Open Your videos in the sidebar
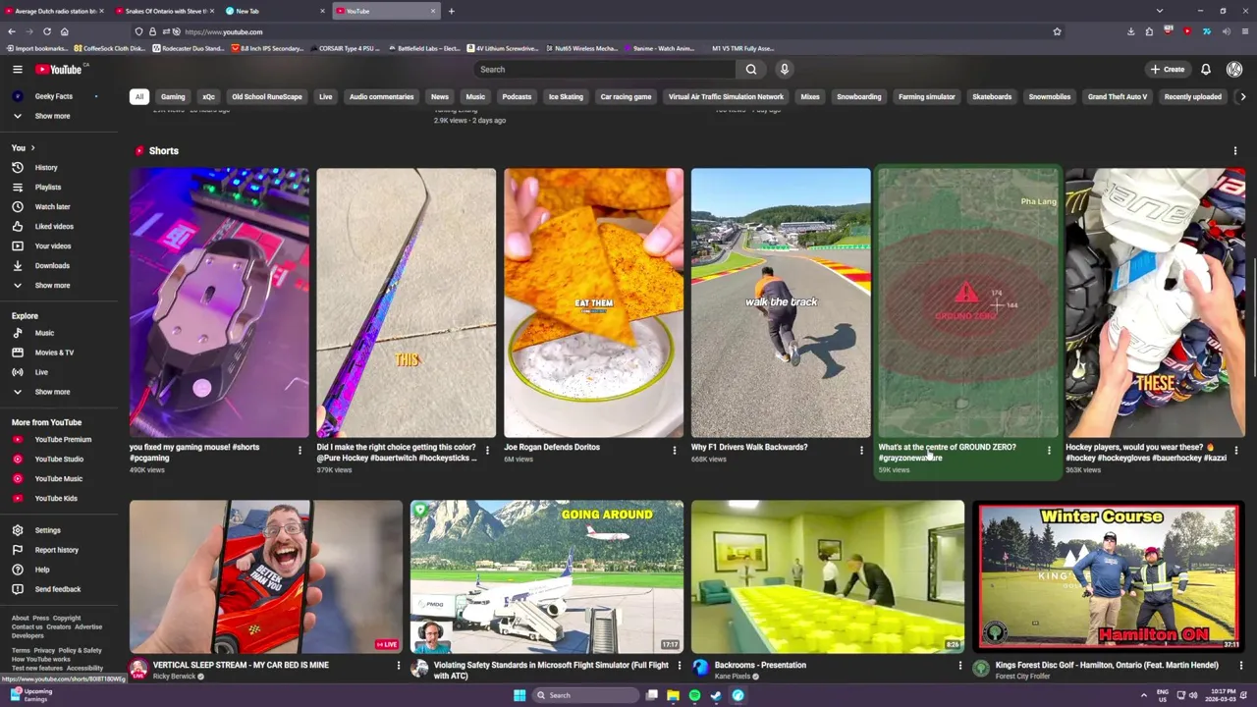The width and height of the screenshot is (1257, 707). [53, 245]
